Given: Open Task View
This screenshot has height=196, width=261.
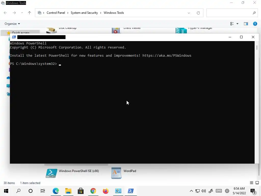Looking at the screenshot, I should (43, 191).
